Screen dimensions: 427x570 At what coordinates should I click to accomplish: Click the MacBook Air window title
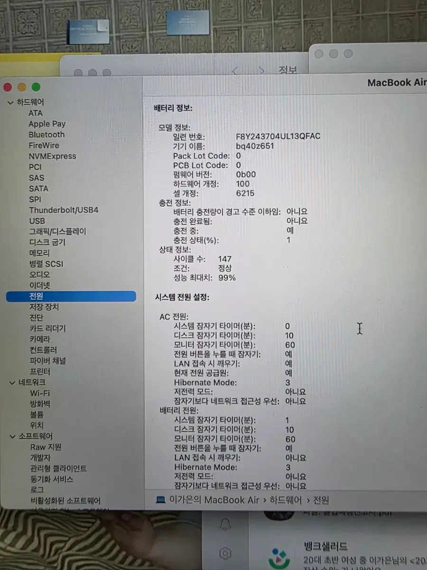pos(397,83)
